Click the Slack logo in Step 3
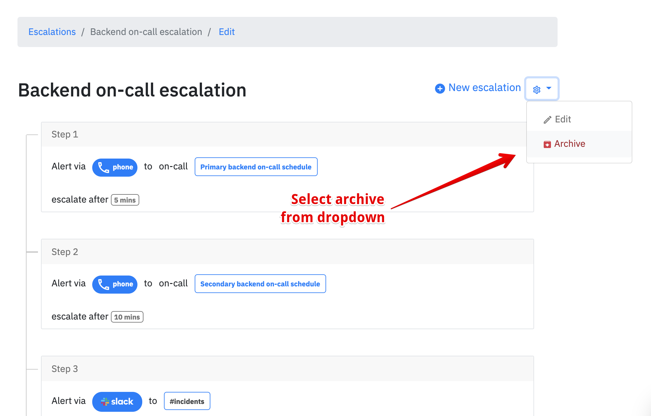Viewport: 651px width, 416px height. 105,402
